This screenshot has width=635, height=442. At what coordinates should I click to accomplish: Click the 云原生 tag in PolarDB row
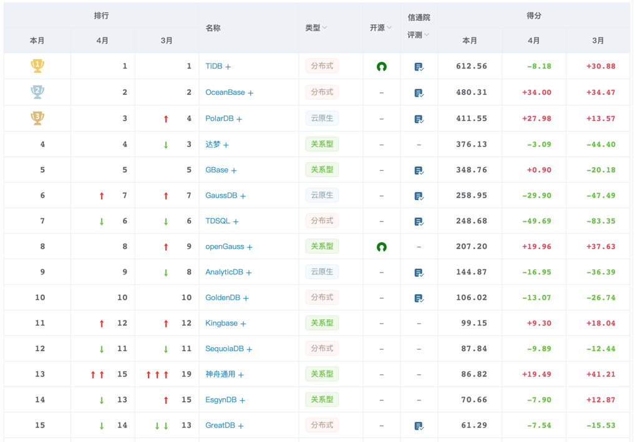[322, 118]
